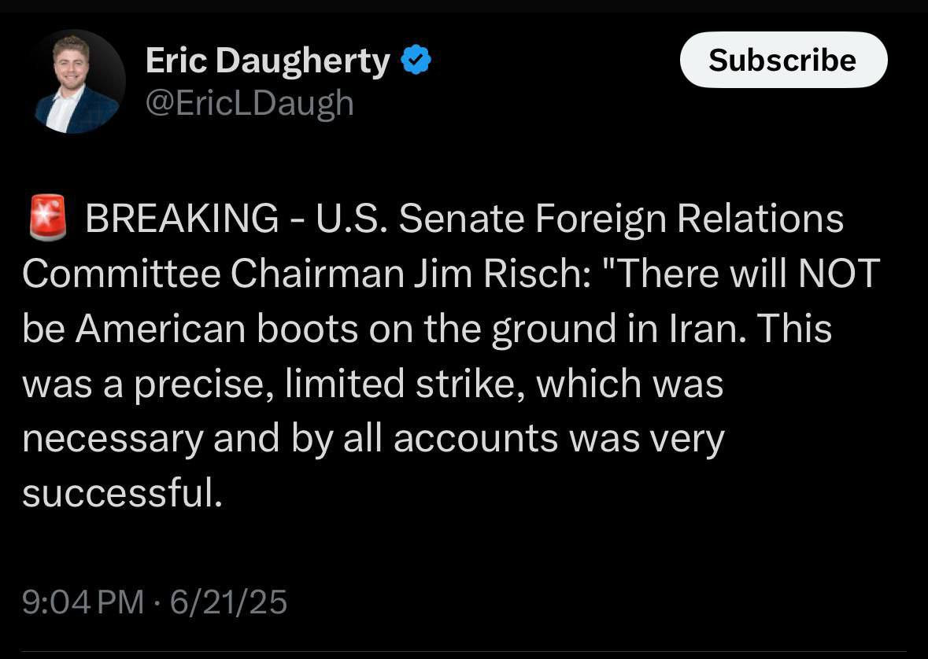
Task: Click the phrase "U.S. Senate Foreign Relations"
Action: click(580, 218)
